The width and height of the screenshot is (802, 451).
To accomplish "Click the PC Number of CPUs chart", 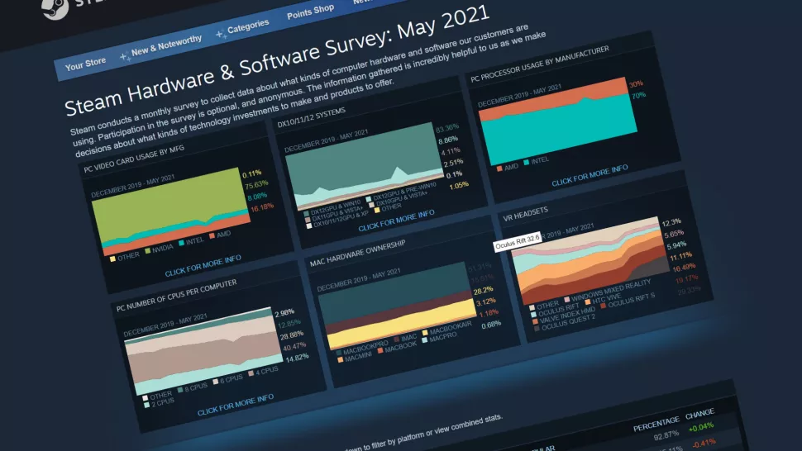I will (203, 351).
